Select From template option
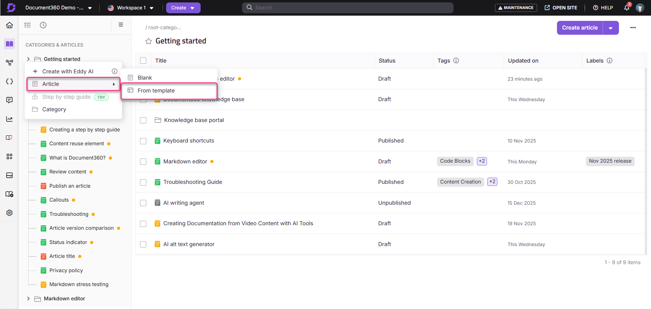 (169, 91)
